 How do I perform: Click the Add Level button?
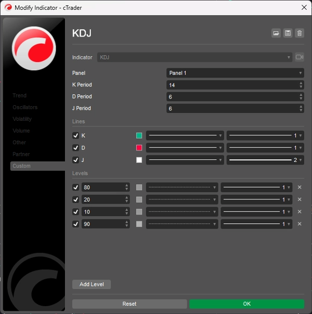click(92, 284)
